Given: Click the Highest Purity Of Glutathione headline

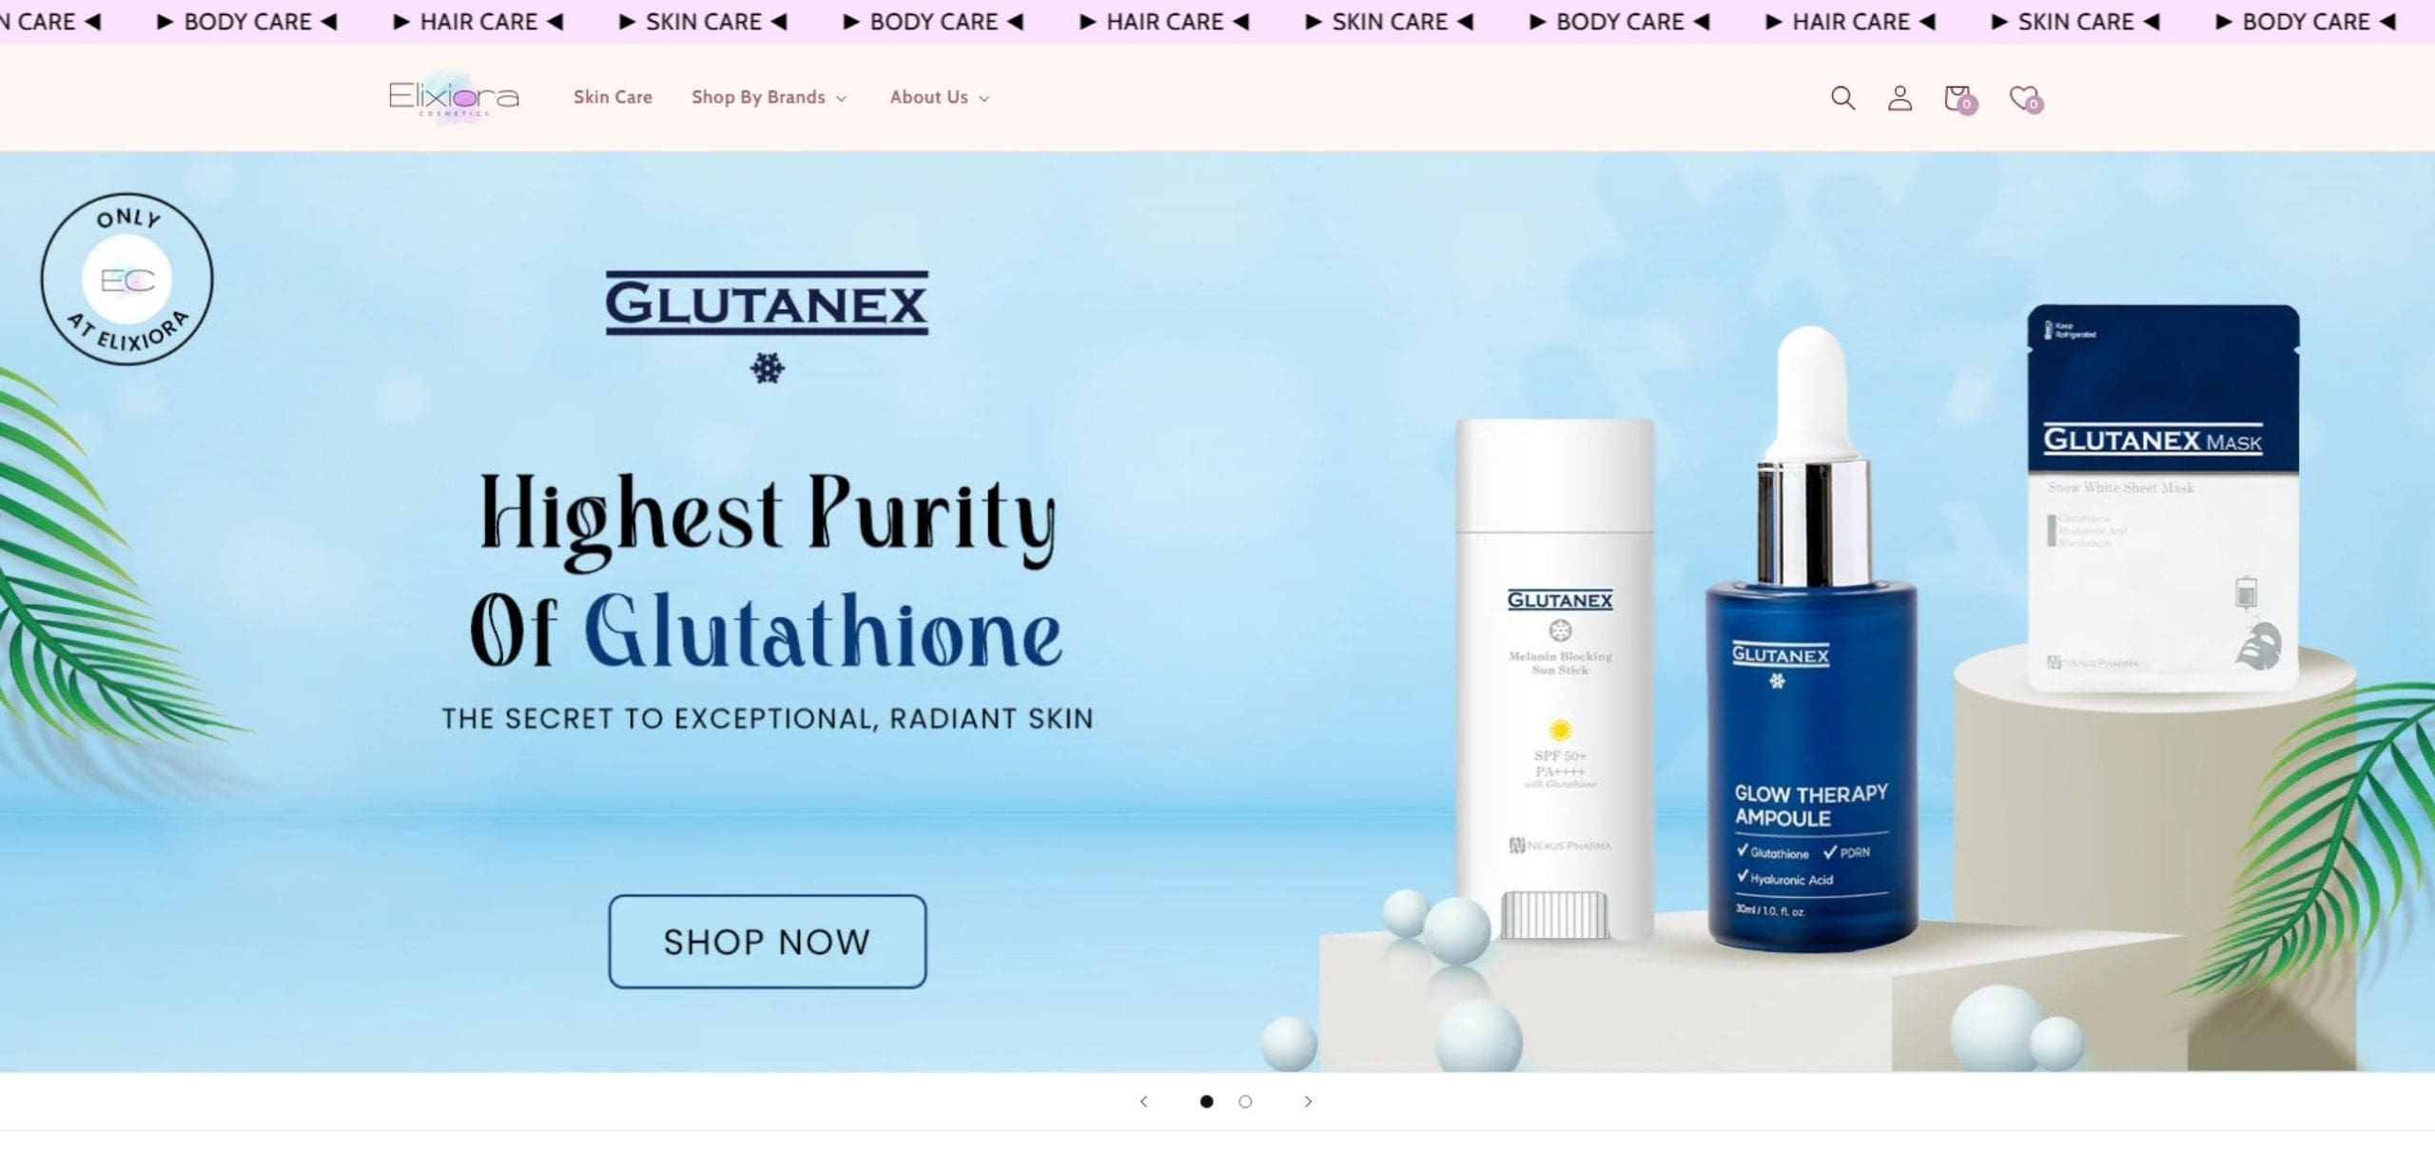Looking at the screenshot, I should pos(767,571).
